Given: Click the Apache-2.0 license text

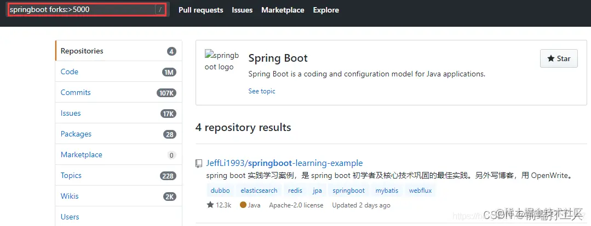Looking at the screenshot, I should [x=296, y=205].
